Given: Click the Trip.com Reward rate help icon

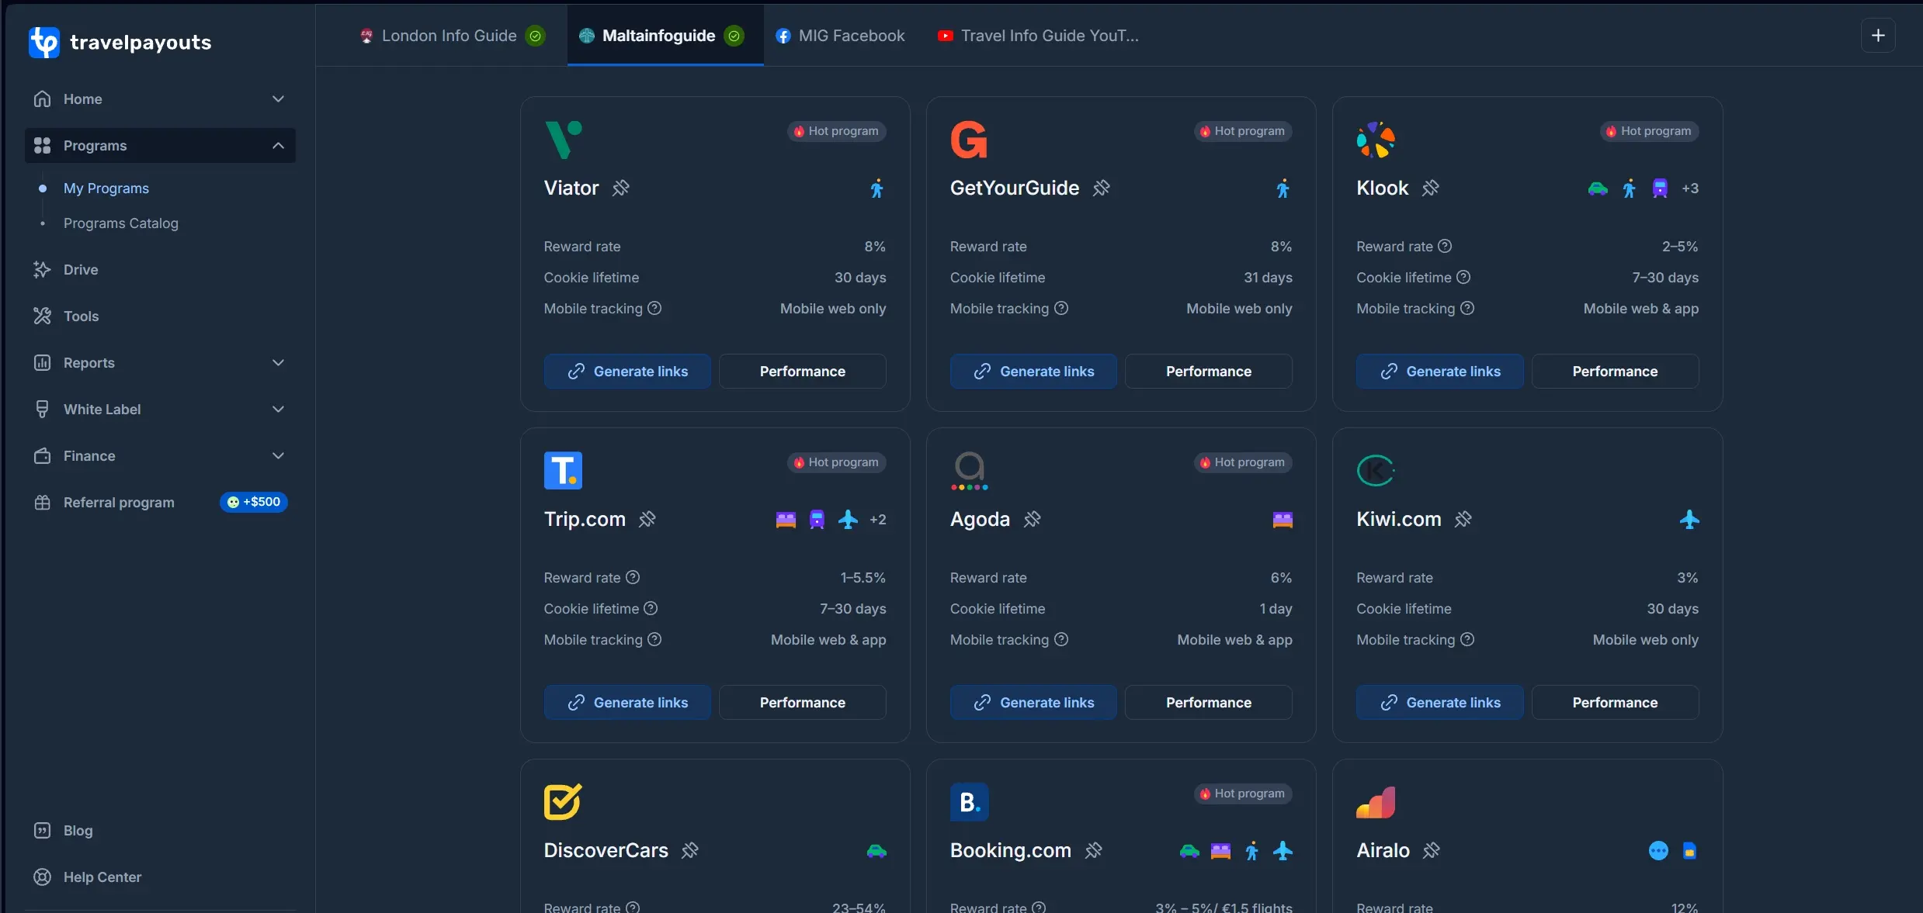Looking at the screenshot, I should pyautogui.click(x=633, y=577).
